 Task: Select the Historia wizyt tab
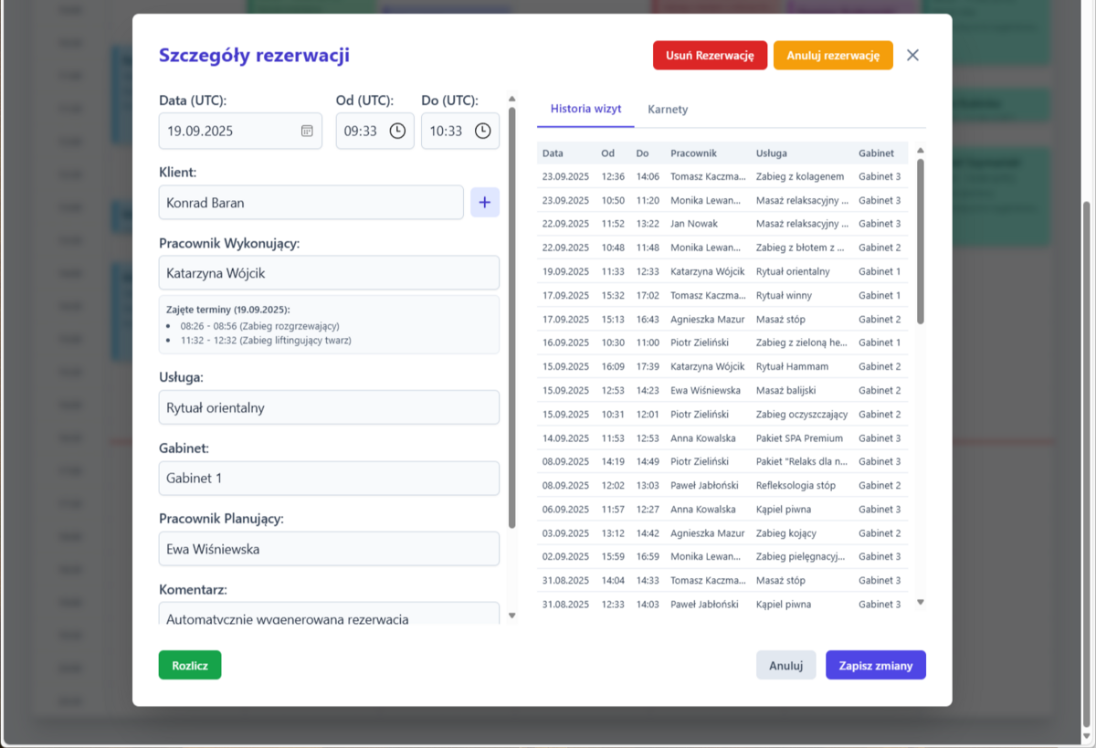[585, 109]
